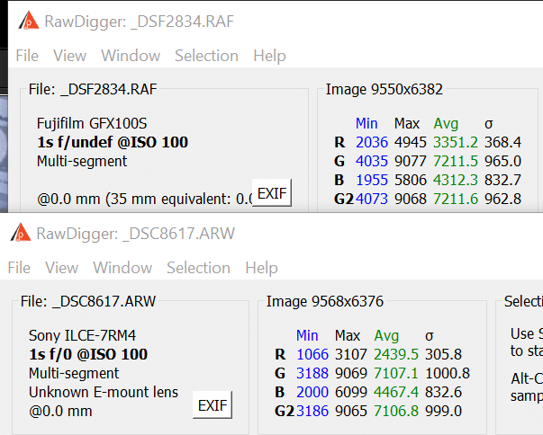Click G2 Min value 3186
This screenshot has width=543, height=435.
click(x=312, y=411)
